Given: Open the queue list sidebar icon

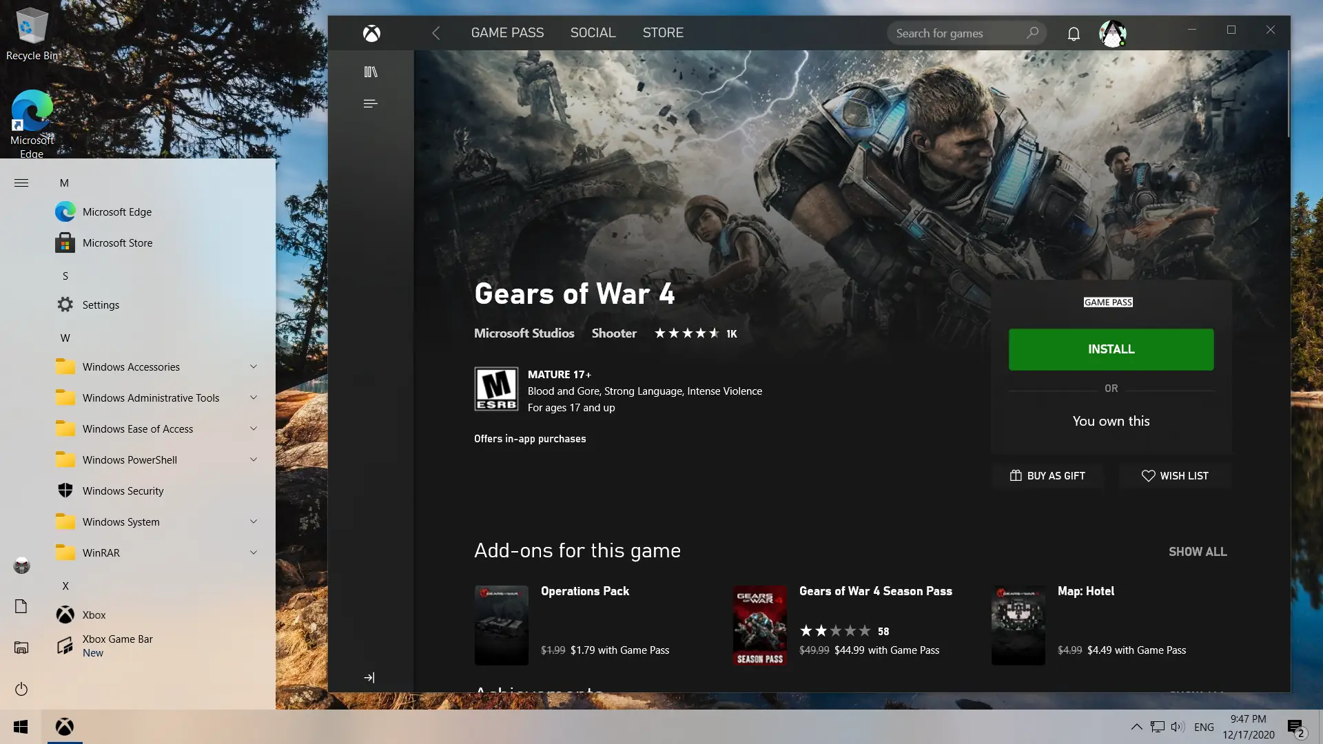Looking at the screenshot, I should pos(370,104).
